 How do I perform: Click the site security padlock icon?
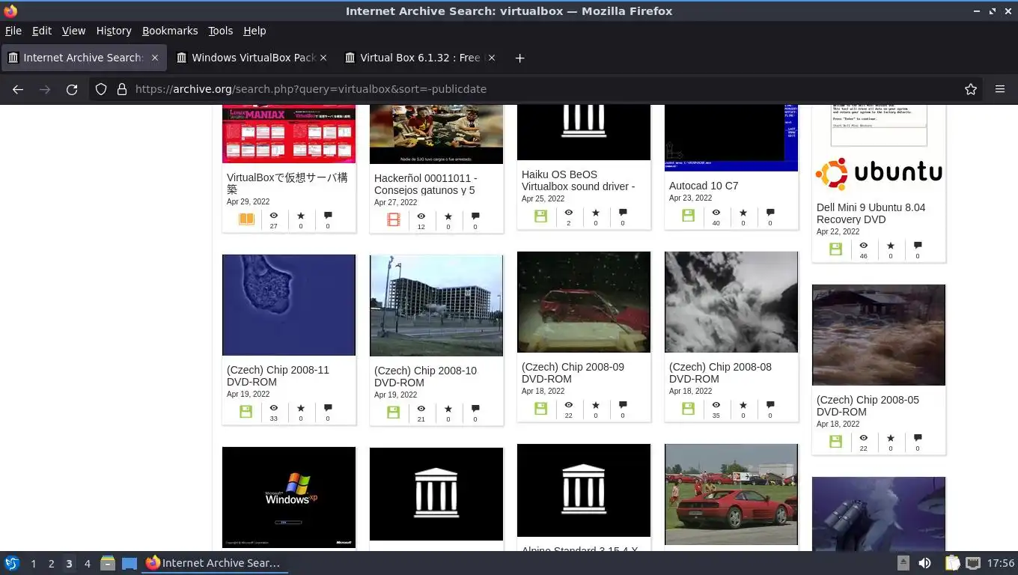122,89
